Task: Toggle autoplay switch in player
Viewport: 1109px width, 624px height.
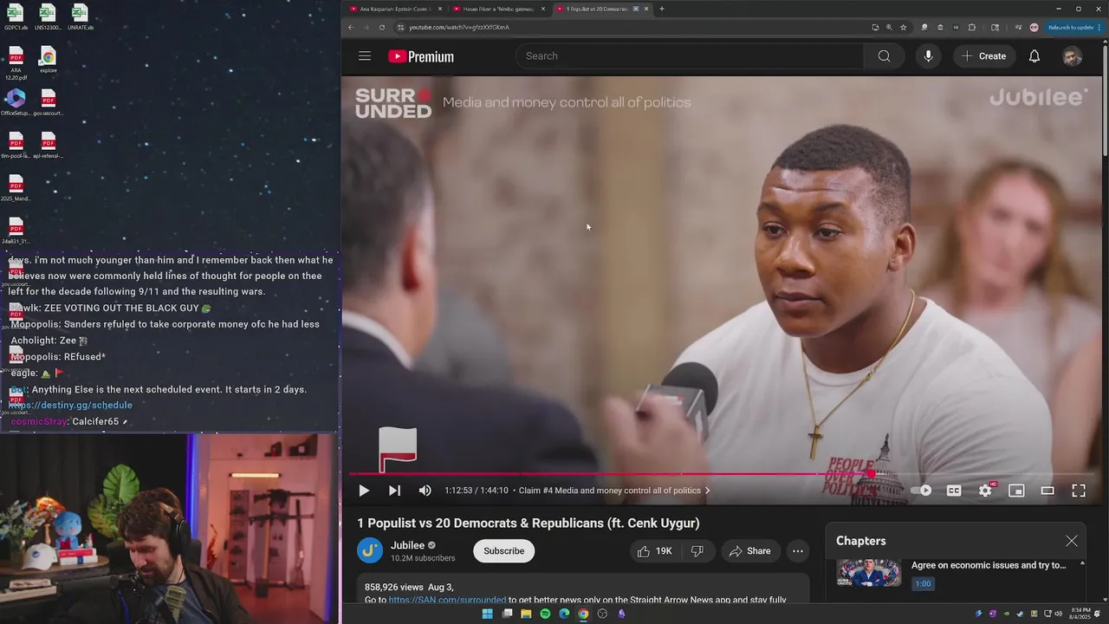Action: [x=921, y=491]
